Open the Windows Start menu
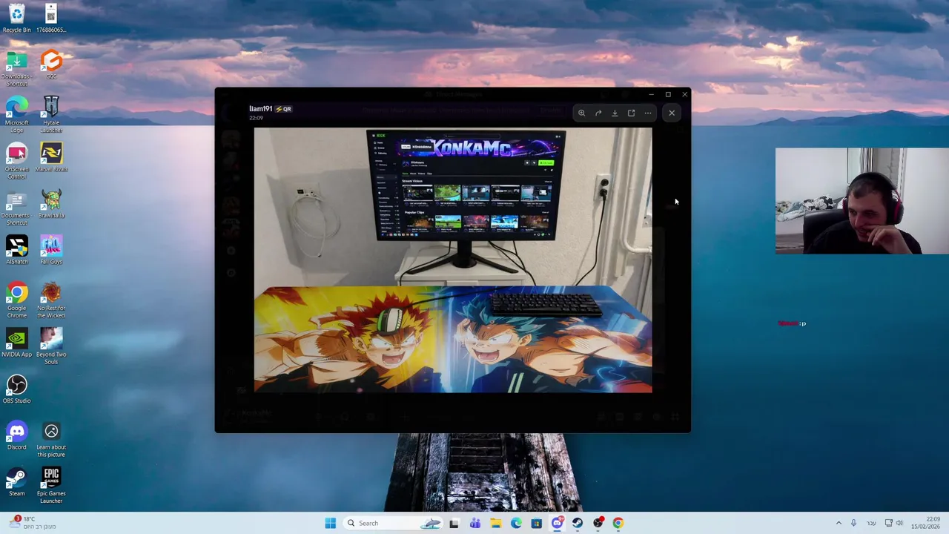Viewport: 949px width, 534px height. (330, 523)
